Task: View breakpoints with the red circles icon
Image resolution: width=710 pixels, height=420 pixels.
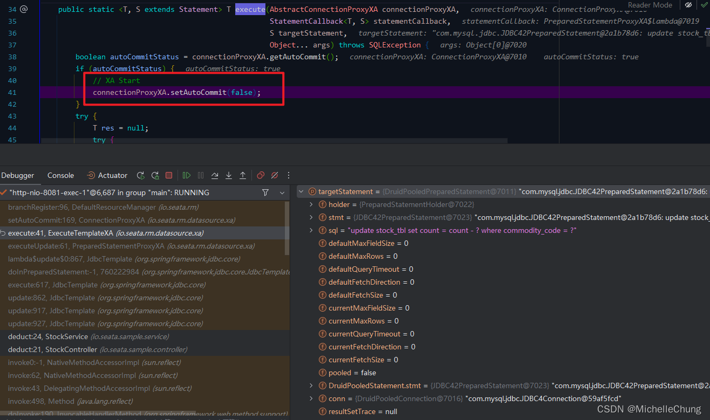Action: click(261, 175)
